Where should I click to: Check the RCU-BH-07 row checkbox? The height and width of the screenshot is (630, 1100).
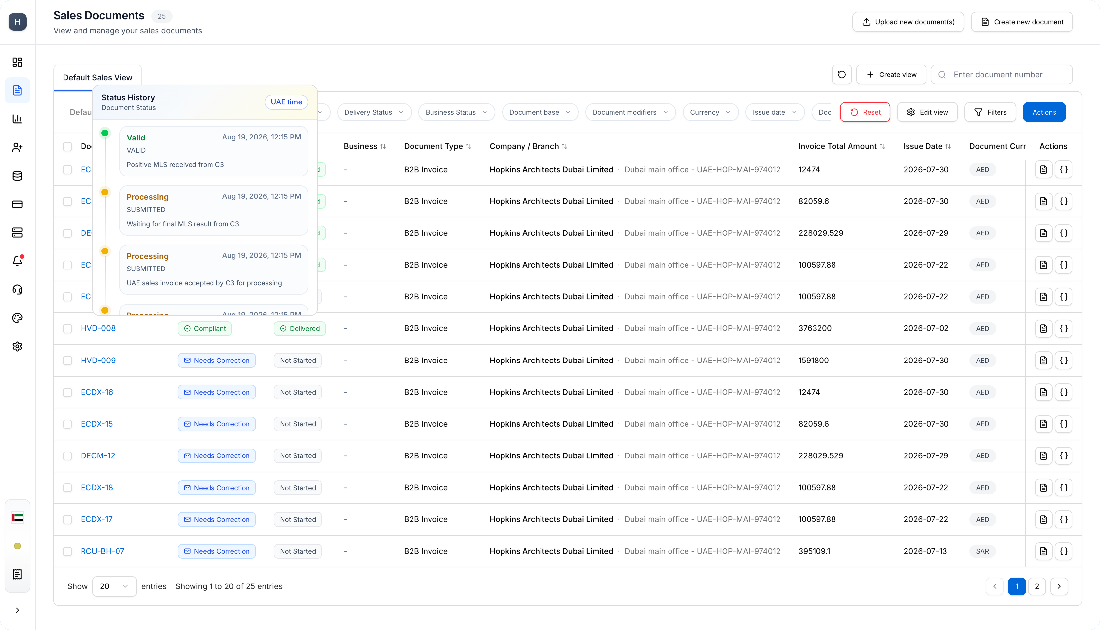[x=67, y=552]
